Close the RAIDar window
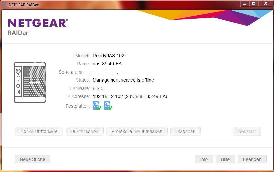The image size is (274, 172). pyautogui.click(x=265, y=4)
